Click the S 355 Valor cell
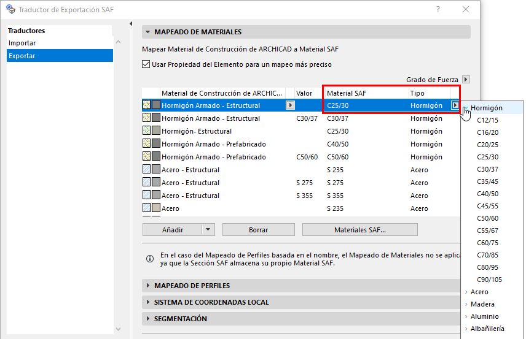This screenshot has height=339, width=526. pos(305,196)
